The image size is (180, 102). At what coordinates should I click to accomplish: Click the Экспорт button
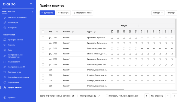point(171,13)
